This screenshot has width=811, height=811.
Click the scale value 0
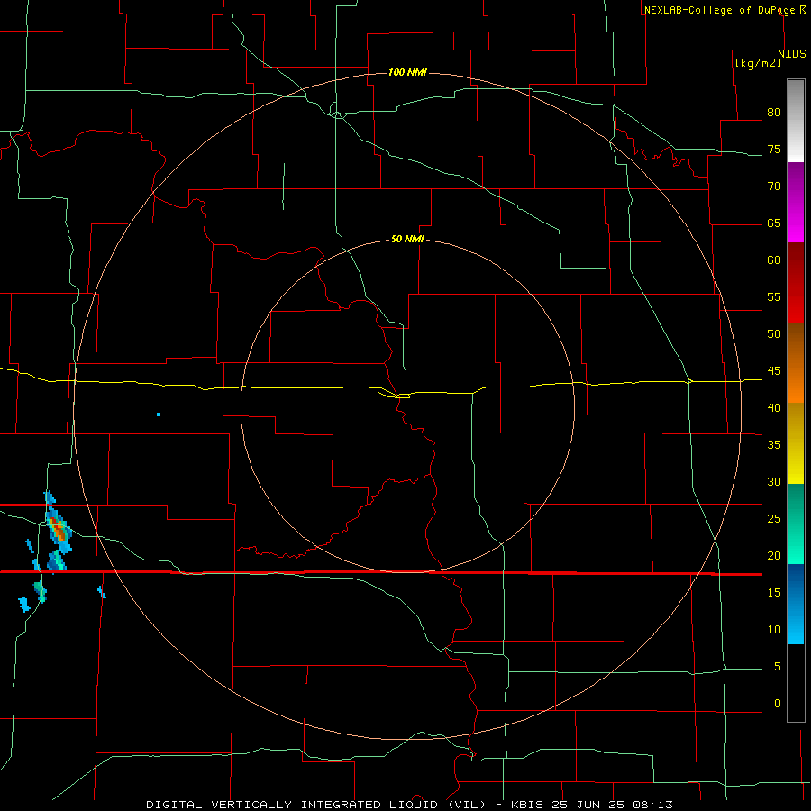[x=778, y=704]
